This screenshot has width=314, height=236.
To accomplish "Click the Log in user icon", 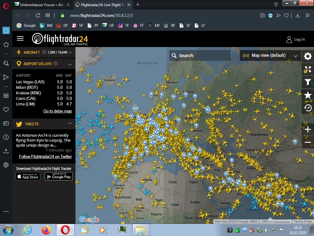I will pos(289,40).
